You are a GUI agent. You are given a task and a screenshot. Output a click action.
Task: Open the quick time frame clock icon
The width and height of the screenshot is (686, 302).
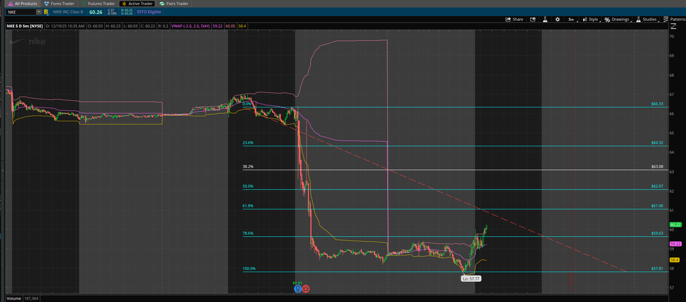pos(533,19)
